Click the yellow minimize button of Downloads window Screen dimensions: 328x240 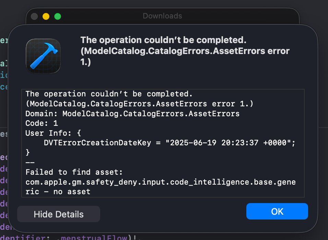click(46, 16)
